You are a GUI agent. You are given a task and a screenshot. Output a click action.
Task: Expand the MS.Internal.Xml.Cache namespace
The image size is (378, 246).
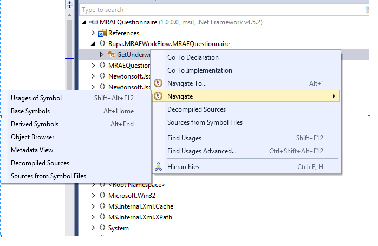[93, 206]
